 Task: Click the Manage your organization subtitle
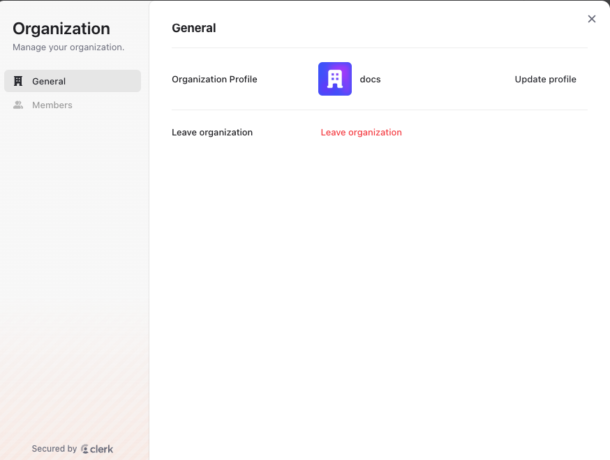68,47
